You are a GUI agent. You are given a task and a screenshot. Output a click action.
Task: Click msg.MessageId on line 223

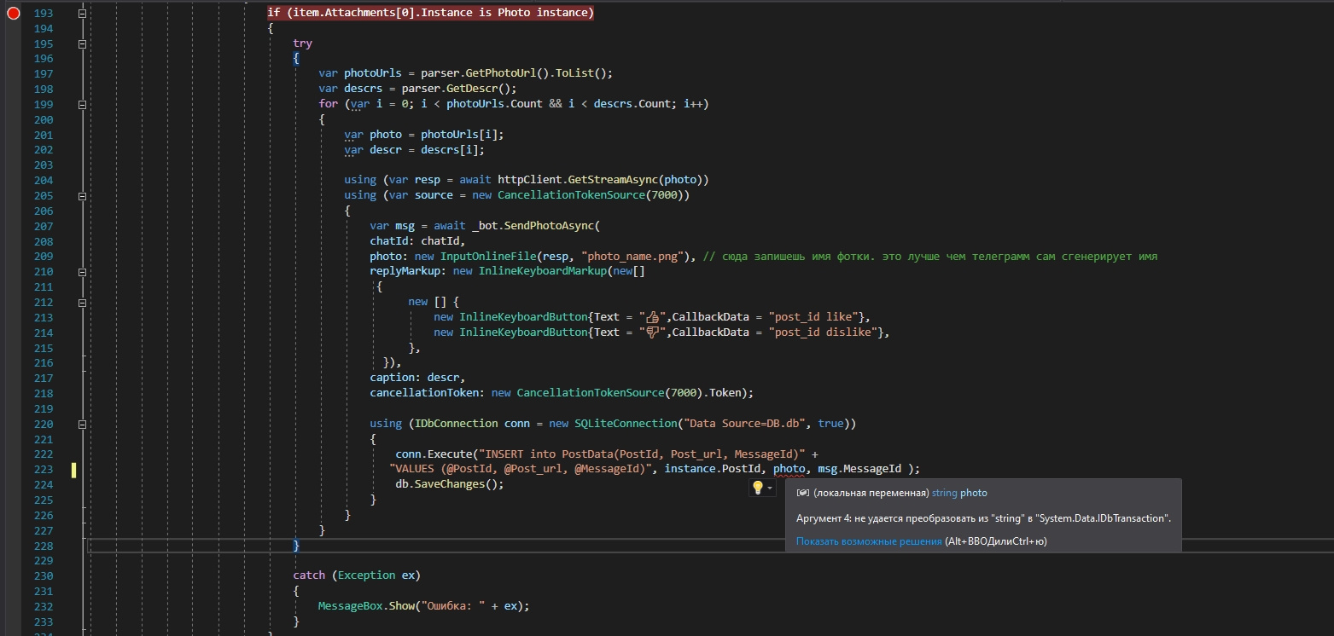pos(860,469)
